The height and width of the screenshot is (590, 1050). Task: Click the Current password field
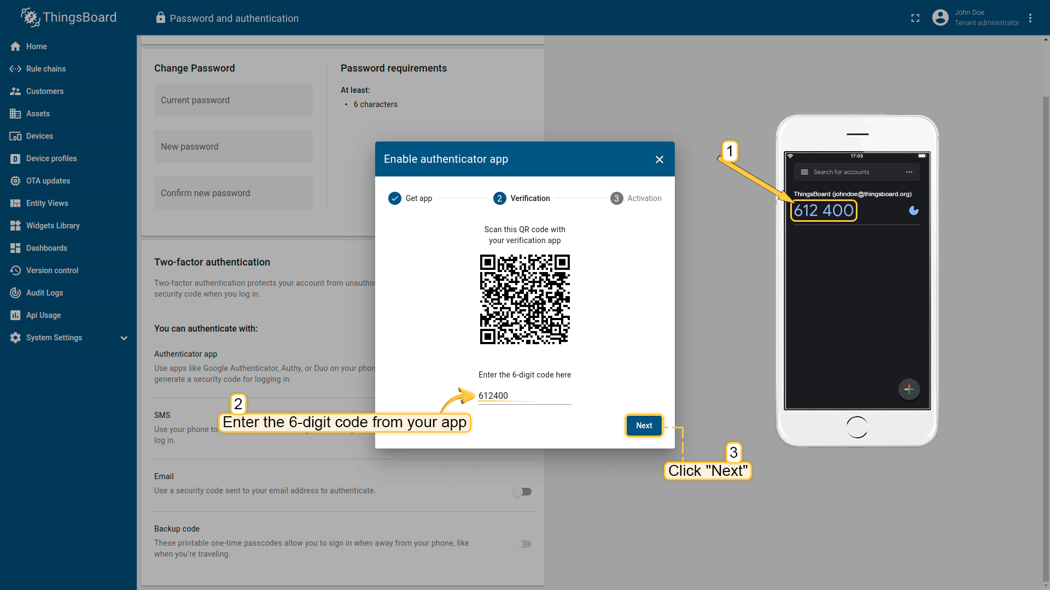click(x=234, y=100)
